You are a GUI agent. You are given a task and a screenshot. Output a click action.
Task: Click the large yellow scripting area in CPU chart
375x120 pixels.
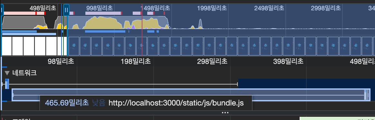[103, 23]
